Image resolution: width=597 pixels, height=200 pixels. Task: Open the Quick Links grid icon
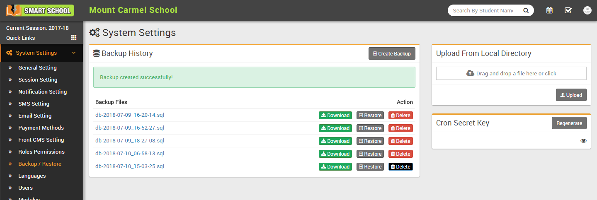coord(74,37)
